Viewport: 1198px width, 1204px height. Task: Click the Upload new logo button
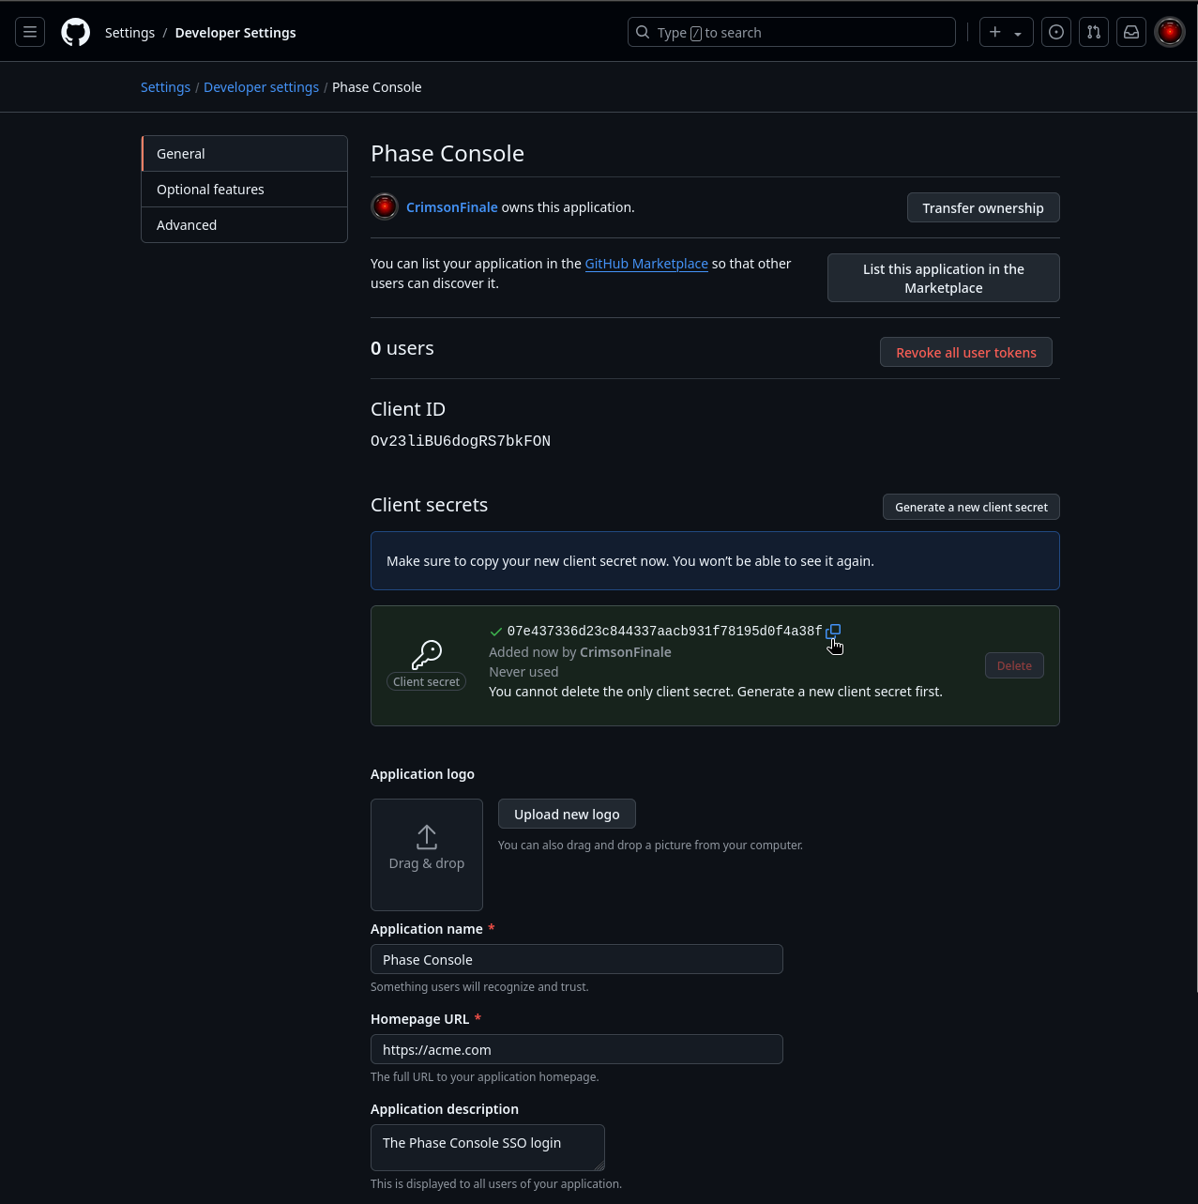coord(567,814)
